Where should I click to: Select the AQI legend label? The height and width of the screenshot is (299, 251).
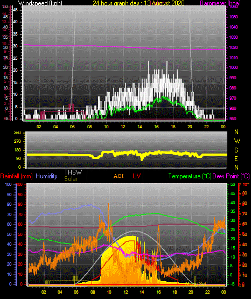pyautogui.click(x=118, y=176)
